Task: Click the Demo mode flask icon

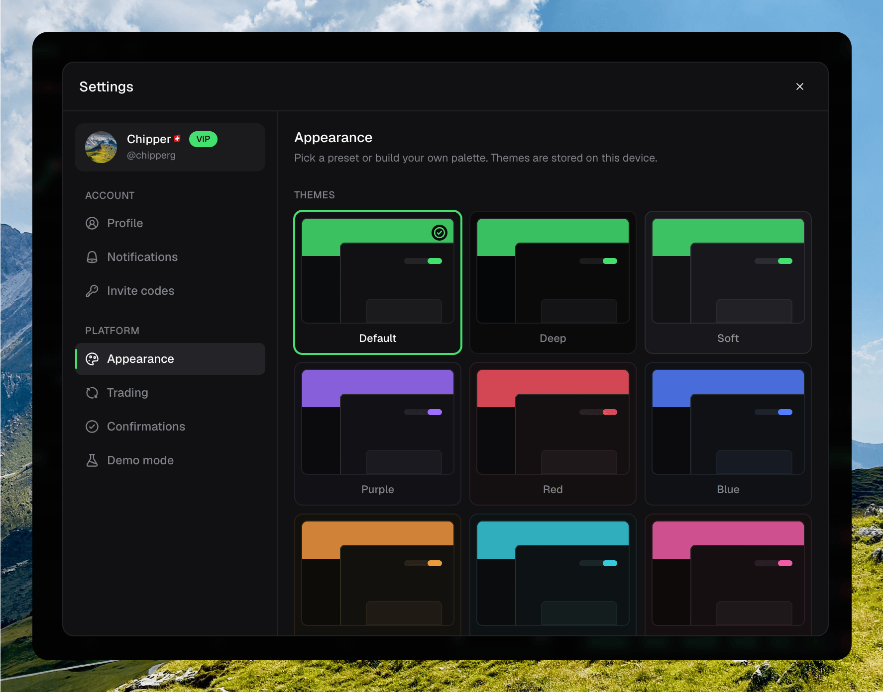Action: (x=92, y=460)
